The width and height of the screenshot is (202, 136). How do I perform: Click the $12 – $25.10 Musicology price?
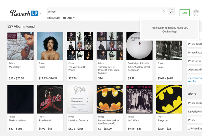[16, 78]
